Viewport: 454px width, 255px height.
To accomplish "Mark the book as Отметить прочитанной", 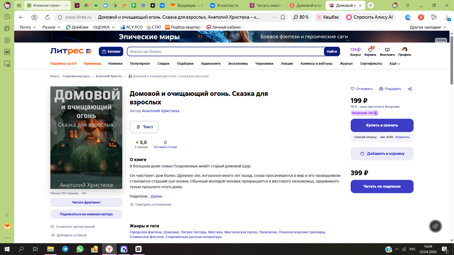I will tap(75, 226).
